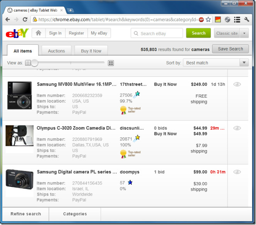Viewport: 256px width, 225px height.
Task: Open the Samsung PL series camera thumbnail
Action: [x=20, y=179]
